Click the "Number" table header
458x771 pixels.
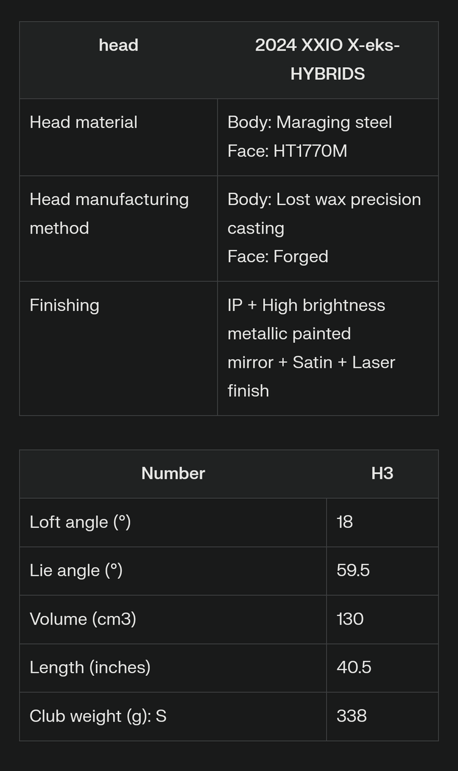point(173,474)
